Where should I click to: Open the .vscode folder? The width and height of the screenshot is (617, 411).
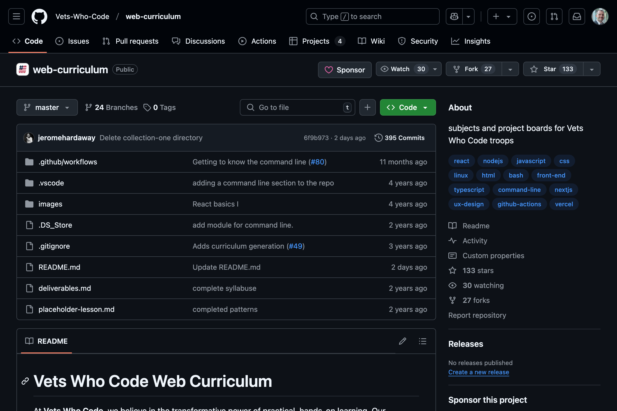[51, 183]
